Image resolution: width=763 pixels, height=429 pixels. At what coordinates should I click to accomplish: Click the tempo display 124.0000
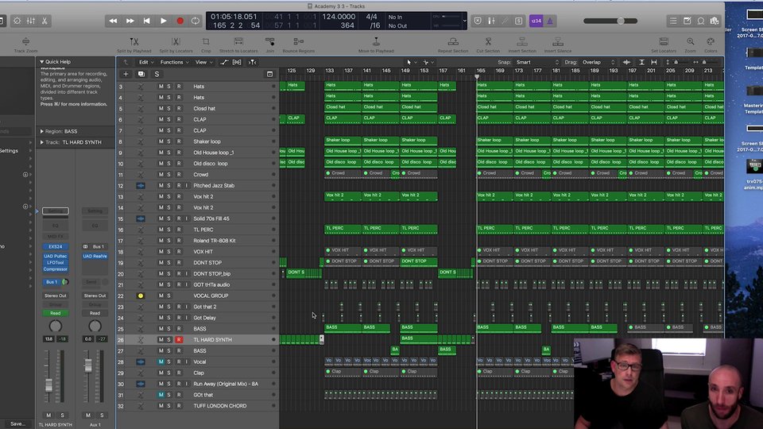click(339, 17)
